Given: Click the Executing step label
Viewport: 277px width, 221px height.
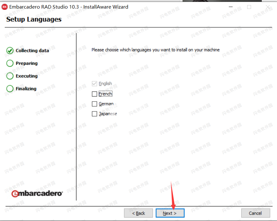Looking at the screenshot, I should (27, 76).
